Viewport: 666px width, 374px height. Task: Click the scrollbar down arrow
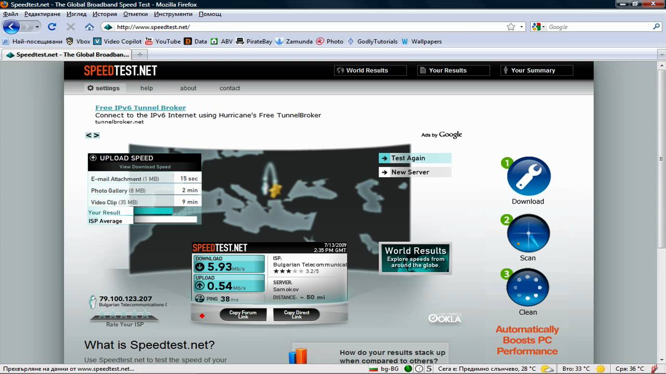click(x=662, y=359)
